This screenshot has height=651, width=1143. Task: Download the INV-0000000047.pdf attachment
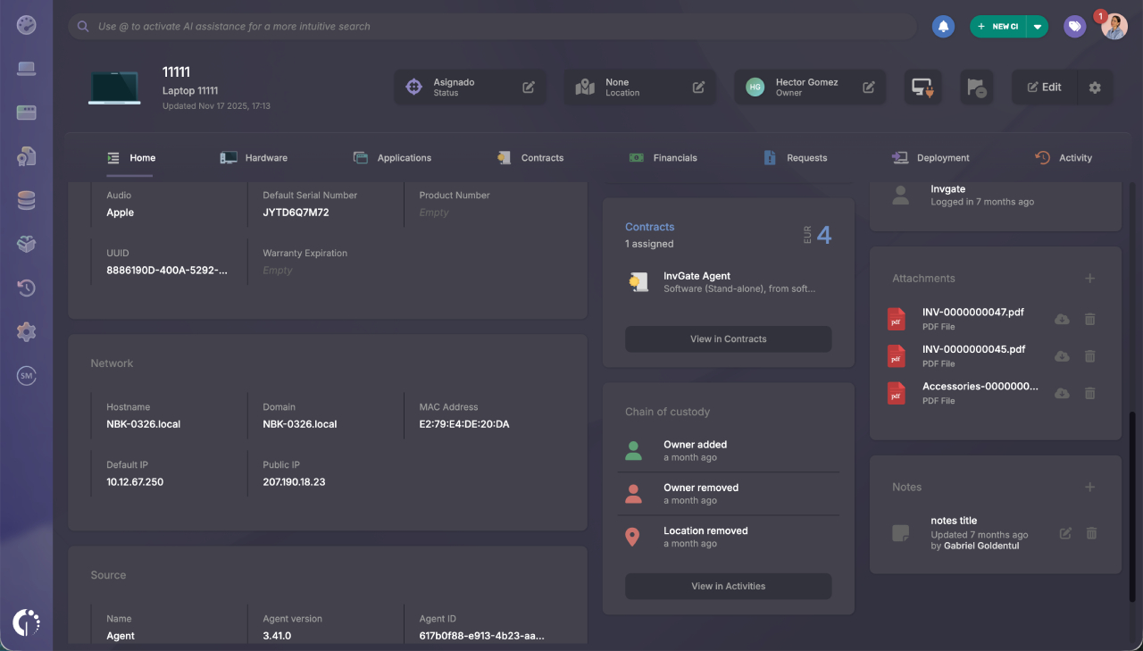1062,319
